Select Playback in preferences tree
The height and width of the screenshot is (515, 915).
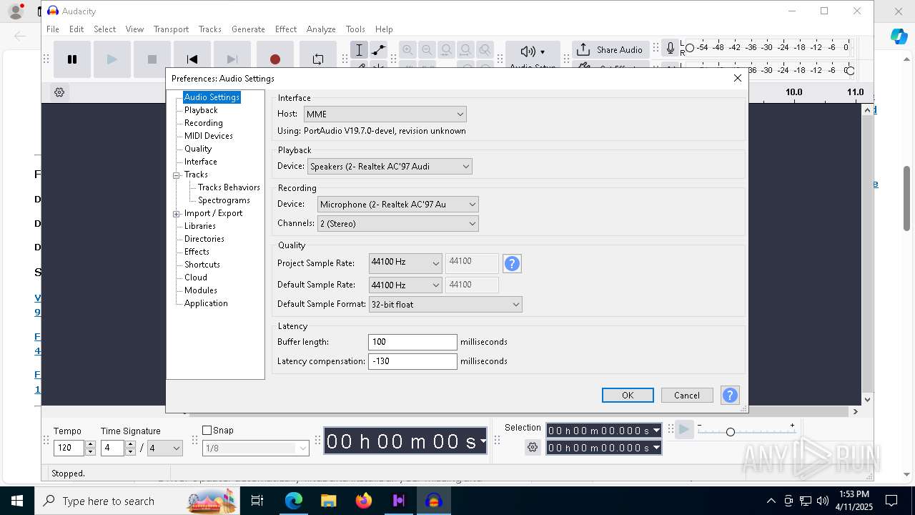point(201,110)
